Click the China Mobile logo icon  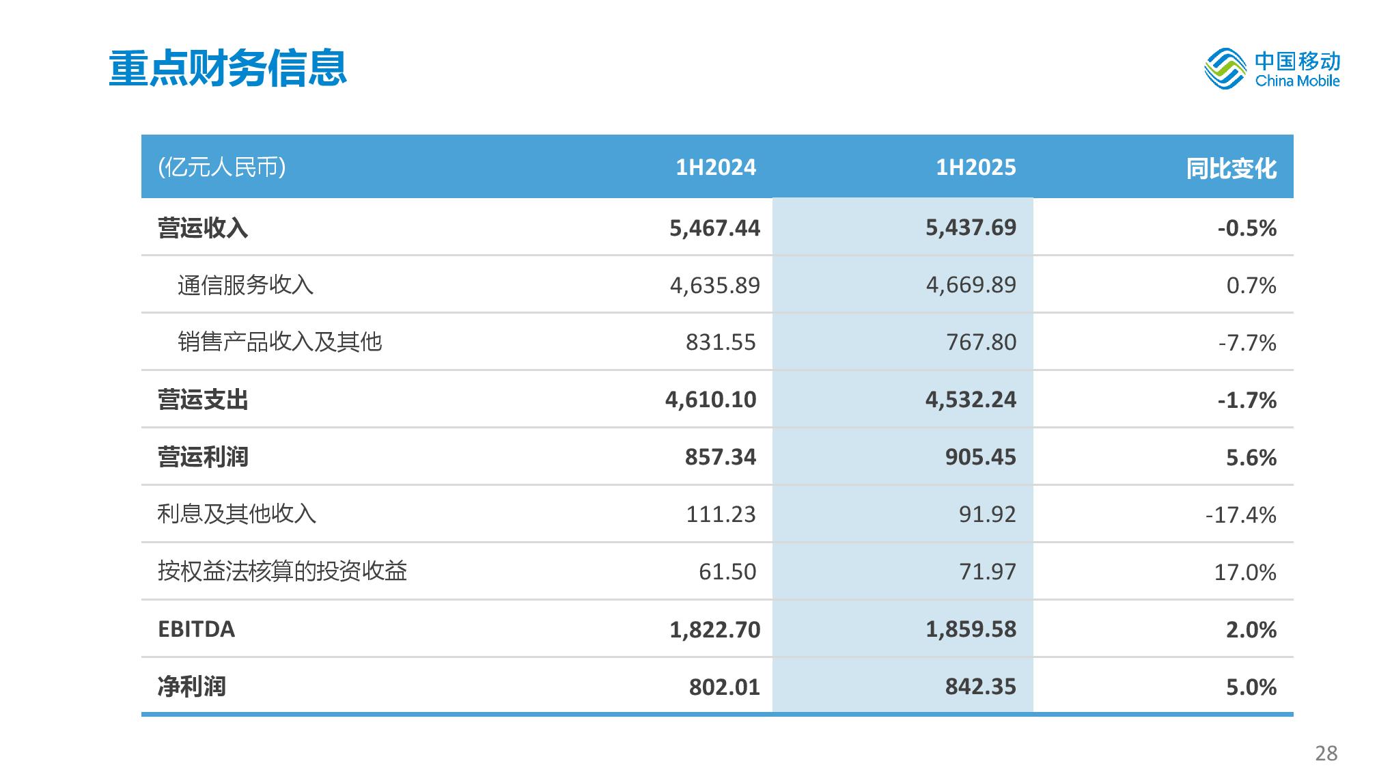1225,69
